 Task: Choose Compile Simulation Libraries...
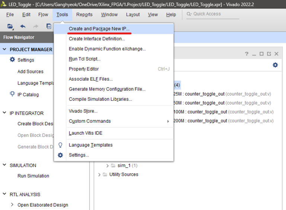click(114, 99)
